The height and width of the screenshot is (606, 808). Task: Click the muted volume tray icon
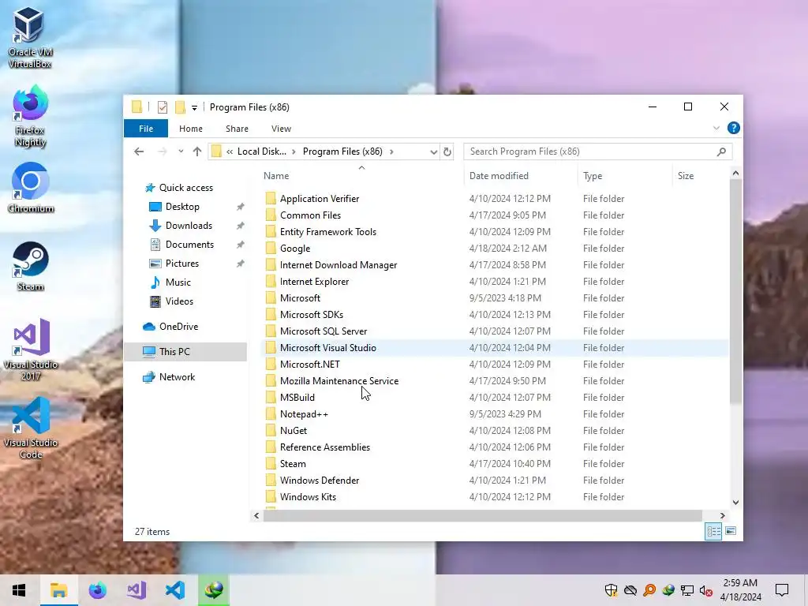706,590
